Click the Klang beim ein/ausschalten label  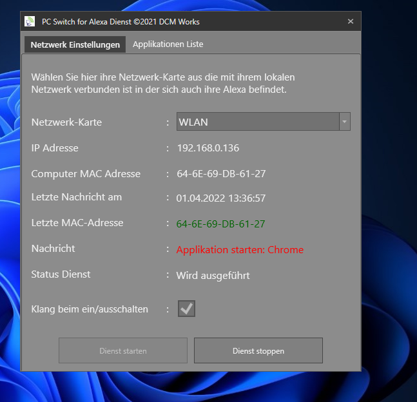click(x=90, y=309)
